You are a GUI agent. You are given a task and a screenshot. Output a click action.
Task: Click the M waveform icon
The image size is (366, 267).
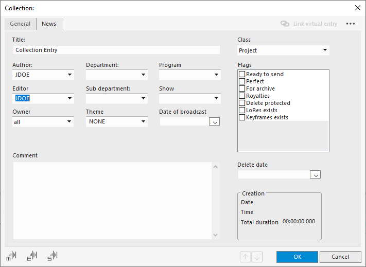point(11,256)
